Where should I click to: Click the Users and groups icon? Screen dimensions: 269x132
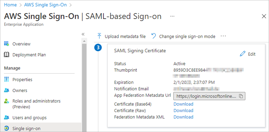[x=7, y=118]
